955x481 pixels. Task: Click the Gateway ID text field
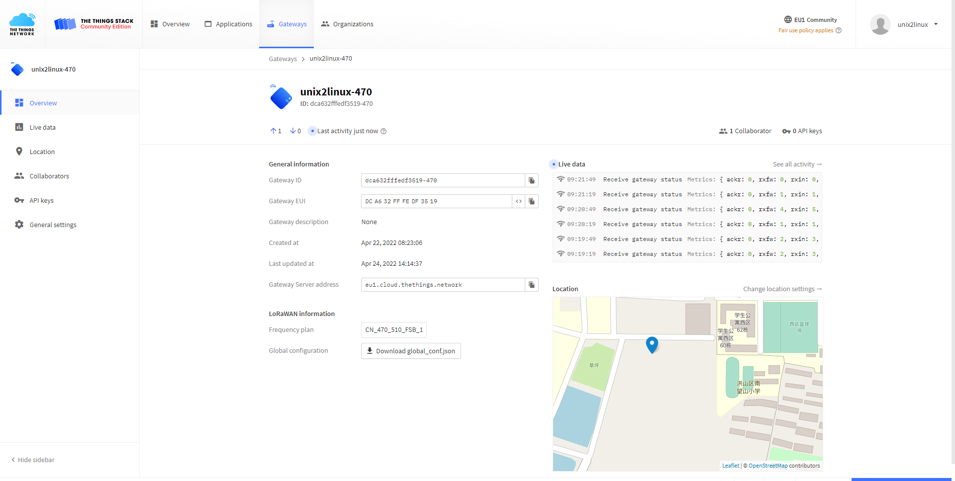[443, 180]
